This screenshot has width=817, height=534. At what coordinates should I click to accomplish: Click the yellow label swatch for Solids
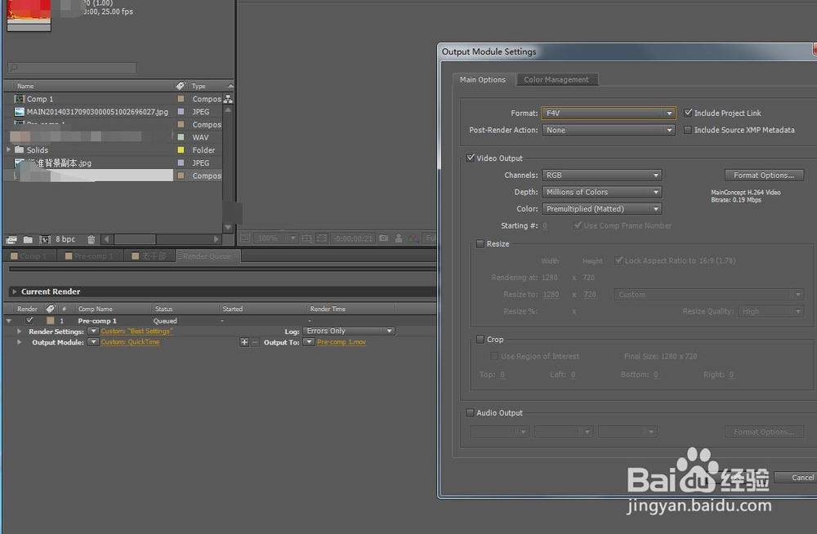181,150
